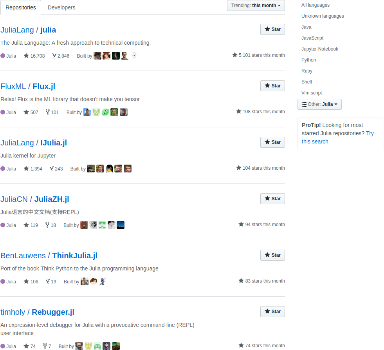Click the fork icon with 13 for ThinkJulia.jl
Viewport: 384px width, 350px height.
47,281
